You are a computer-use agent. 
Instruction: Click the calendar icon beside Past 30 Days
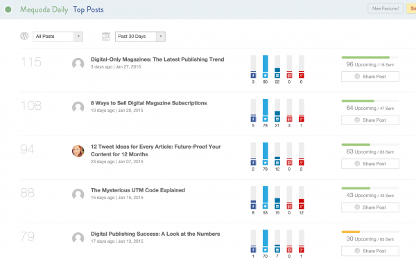[106, 36]
